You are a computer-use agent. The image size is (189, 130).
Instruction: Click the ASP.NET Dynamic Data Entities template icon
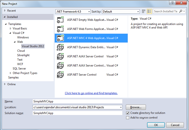click(x=60, y=47)
